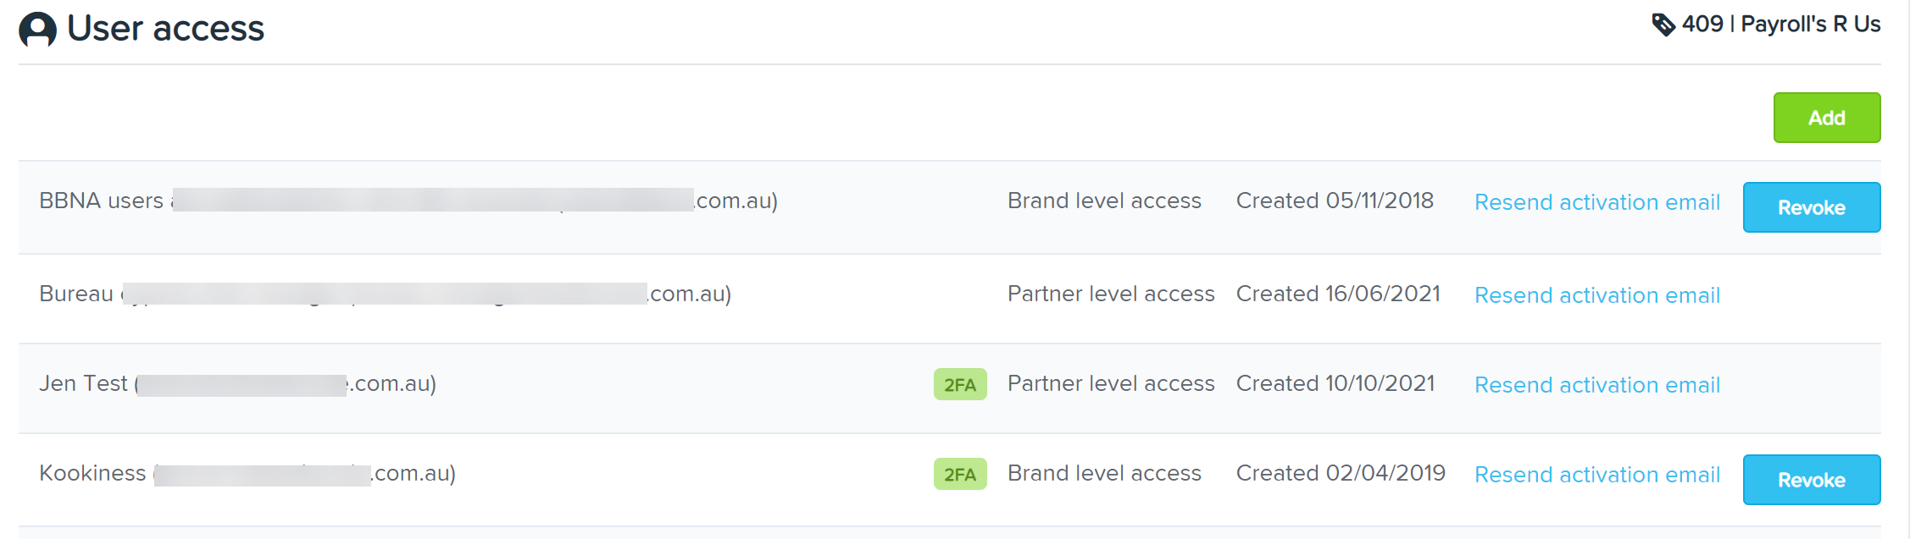
Task: Click the 2FA badge on Jen Test row
Action: [960, 384]
